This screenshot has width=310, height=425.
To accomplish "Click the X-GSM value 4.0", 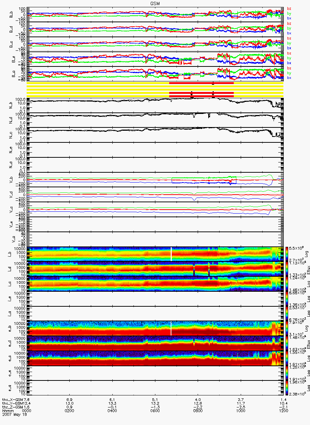I will click(198, 399).
